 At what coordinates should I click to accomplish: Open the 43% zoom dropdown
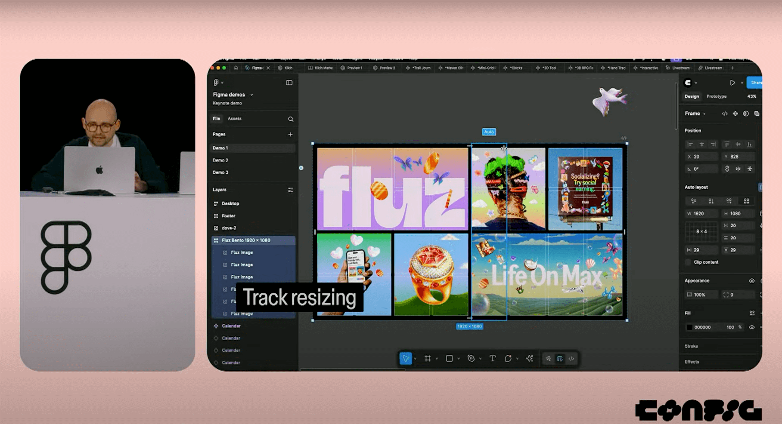pyautogui.click(x=752, y=96)
